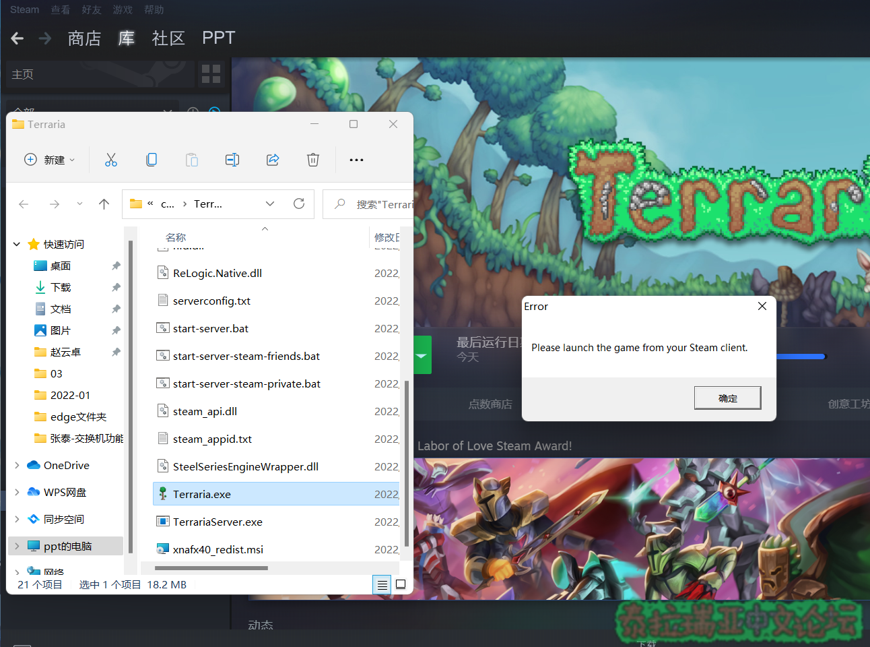The image size is (870, 647).
Task: Refresh the Terraria folder view
Action: 299,204
